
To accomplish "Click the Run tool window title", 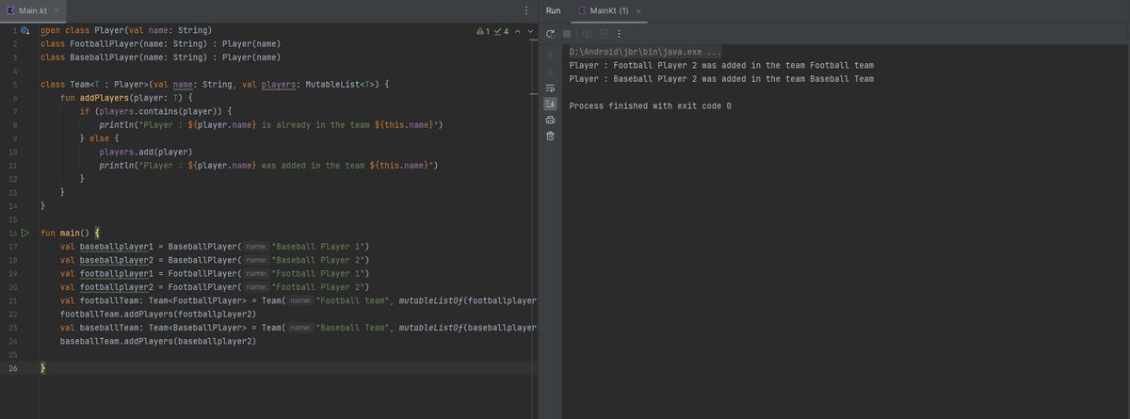I will click(x=553, y=10).
